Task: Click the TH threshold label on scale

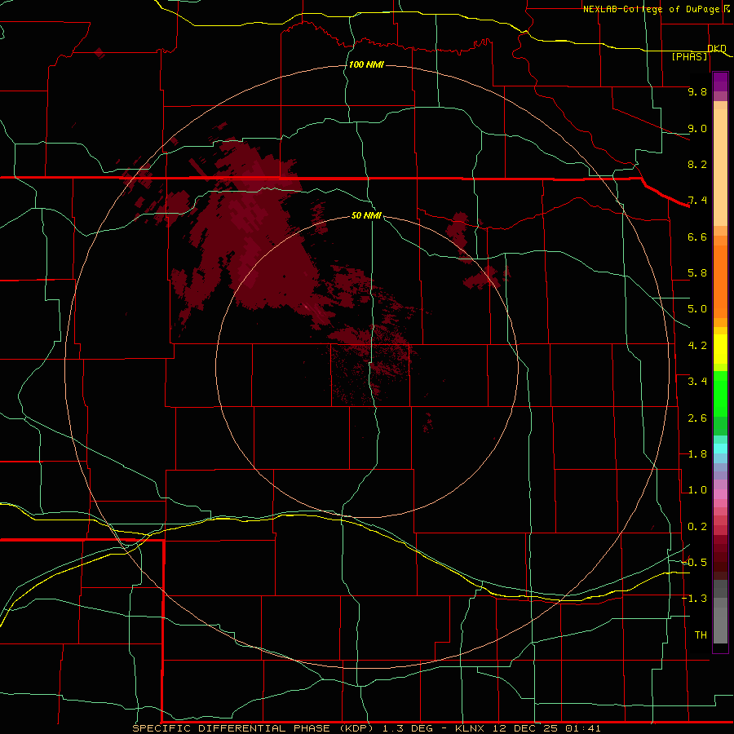Action: (701, 635)
